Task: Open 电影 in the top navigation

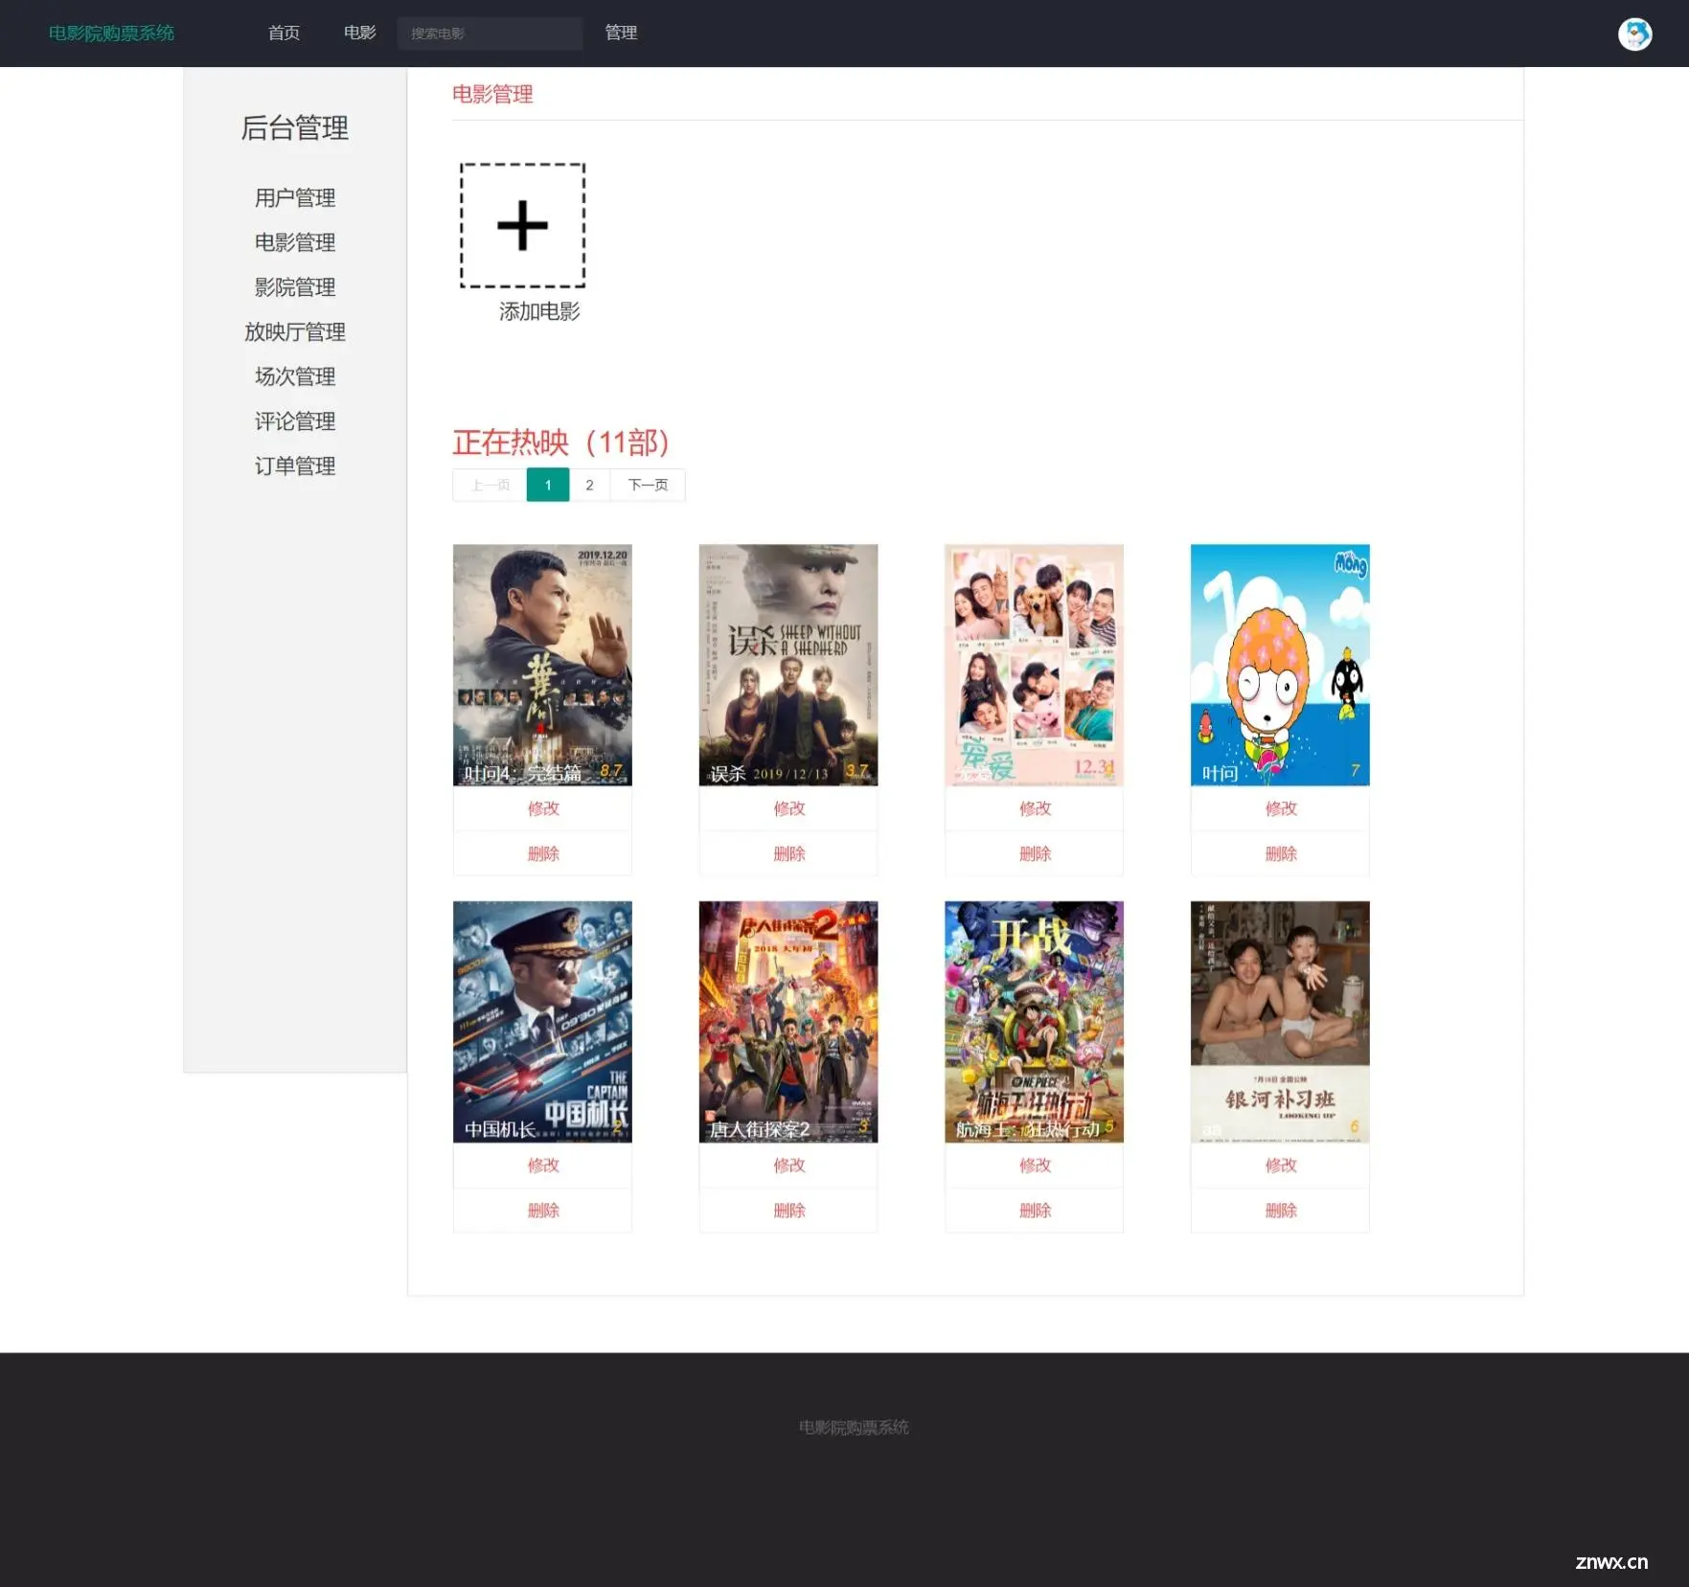Action: [360, 34]
